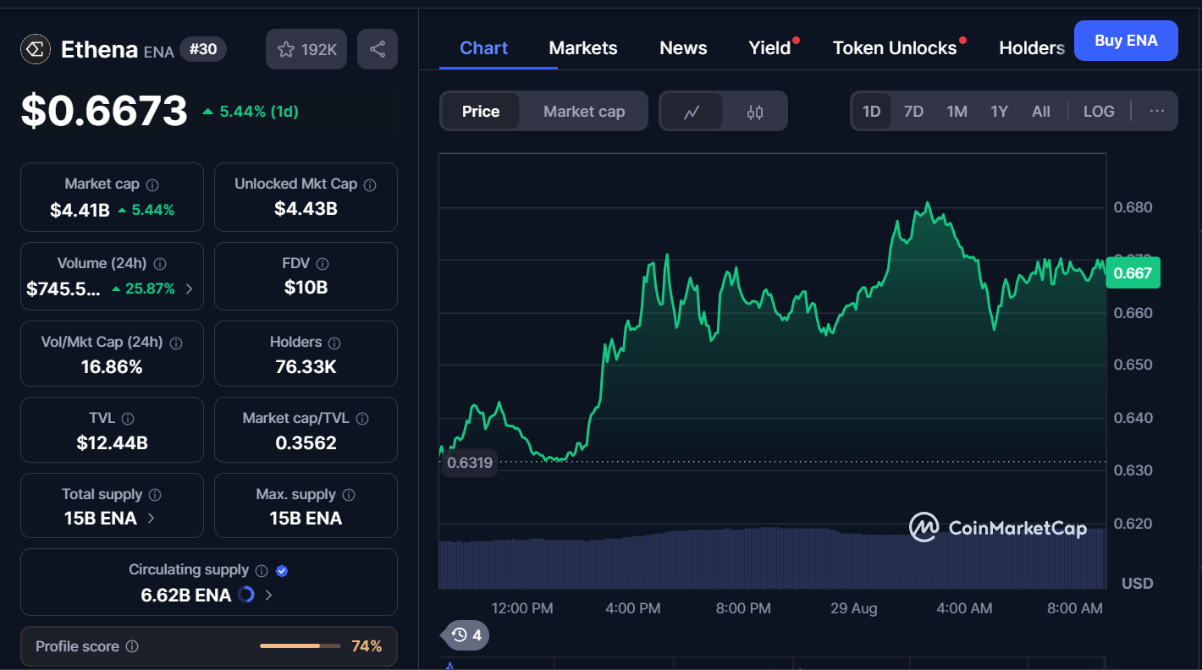Click the $12.44B TVL value
The height and width of the screenshot is (670, 1202).
(112, 442)
